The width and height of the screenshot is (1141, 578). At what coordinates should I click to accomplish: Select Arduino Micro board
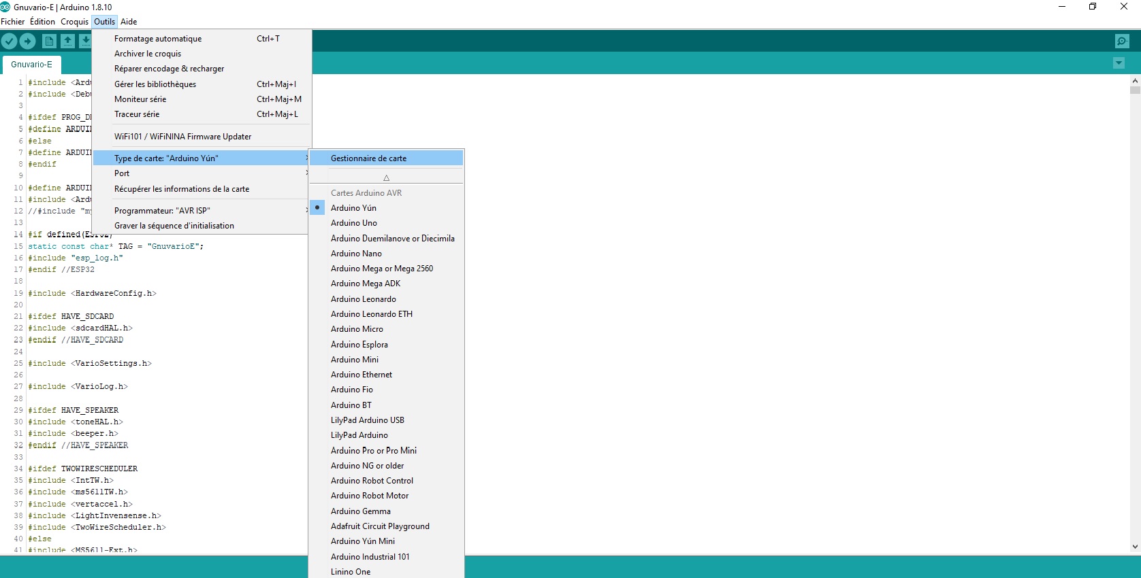click(x=386, y=329)
